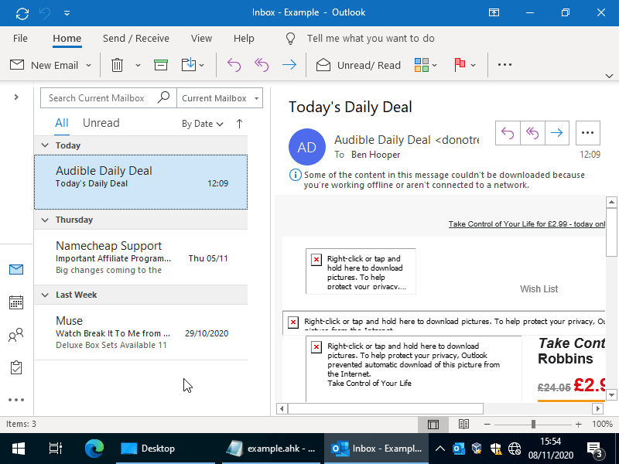Screen dimensions: 619x464
Task: Click the lightbulb Tell Me icon
Action: [290, 38]
